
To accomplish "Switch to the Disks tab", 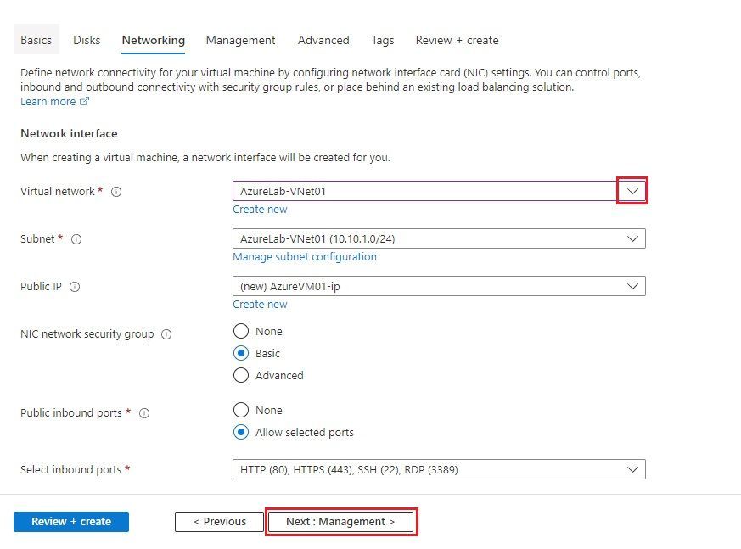I will click(x=87, y=40).
